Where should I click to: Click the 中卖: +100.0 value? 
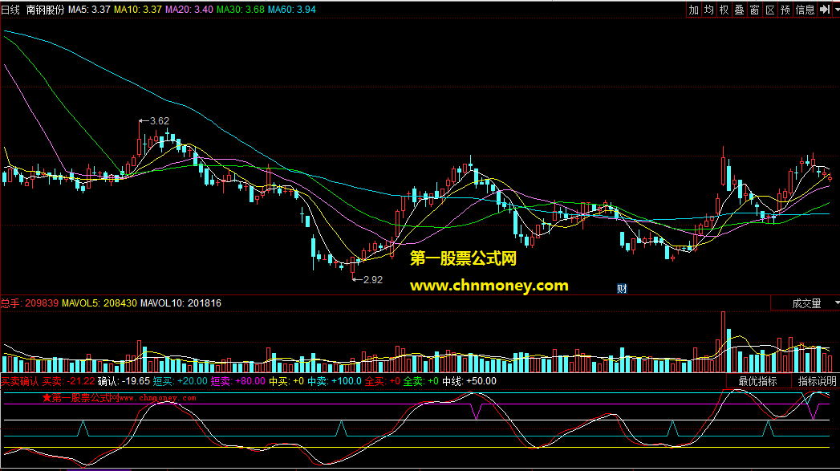tap(335, 381)
